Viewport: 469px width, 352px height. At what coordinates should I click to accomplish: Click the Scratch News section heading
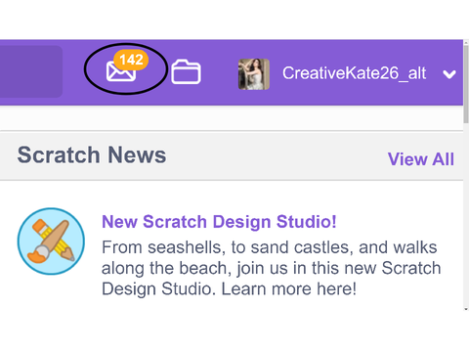click(x=92, y=154)
